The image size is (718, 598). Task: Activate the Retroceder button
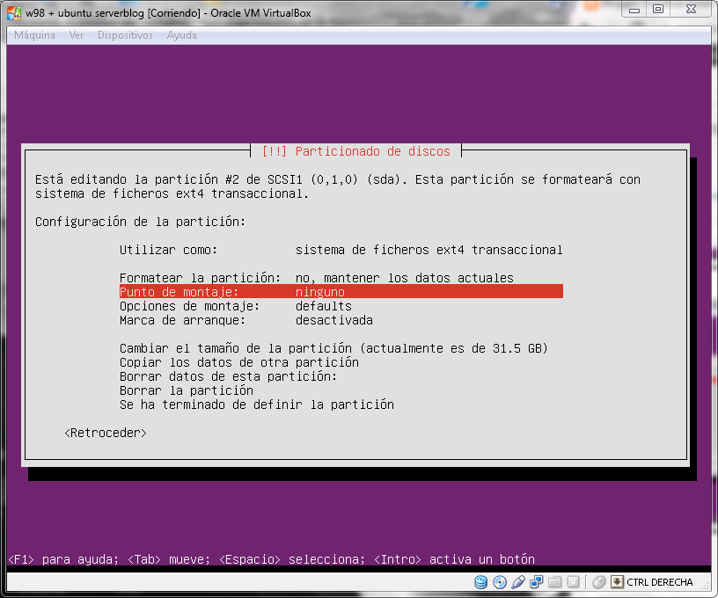[106, 433]
